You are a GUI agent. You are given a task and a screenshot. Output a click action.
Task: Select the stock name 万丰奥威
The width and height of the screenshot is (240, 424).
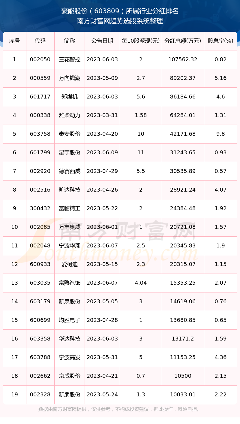coord(70,227)
